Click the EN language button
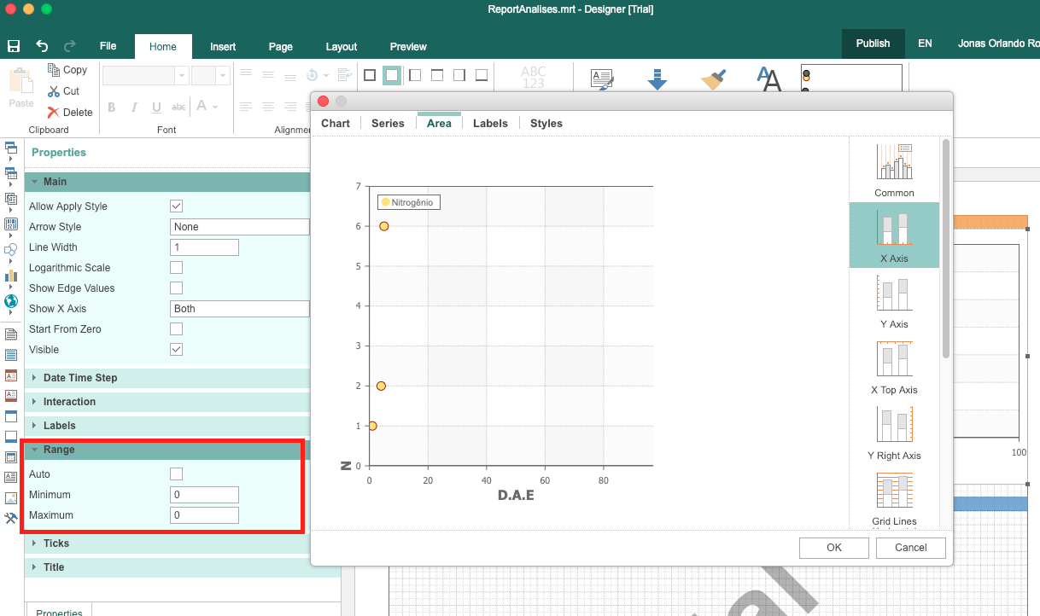This screenshot has height=616, width=1040. [925, 44]
